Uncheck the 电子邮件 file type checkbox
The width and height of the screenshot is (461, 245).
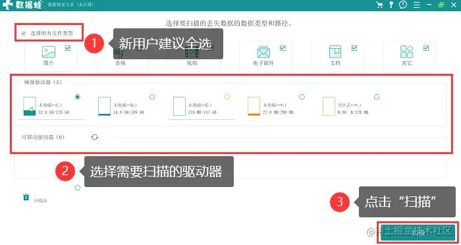[283, 48]
